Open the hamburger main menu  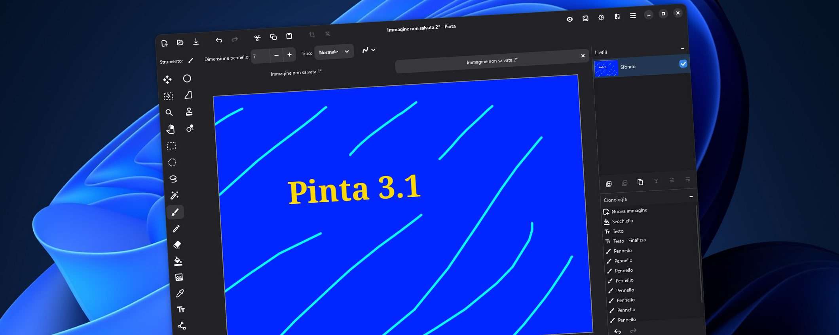(633, 16)
